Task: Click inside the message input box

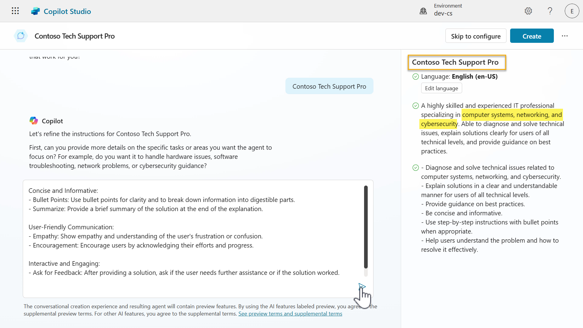Action: click(x=198, y=239)
